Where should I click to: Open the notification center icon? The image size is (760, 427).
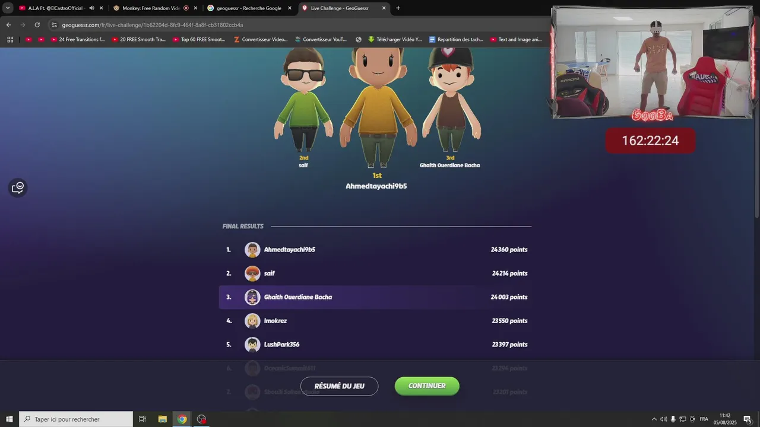[x=748, y=419]
